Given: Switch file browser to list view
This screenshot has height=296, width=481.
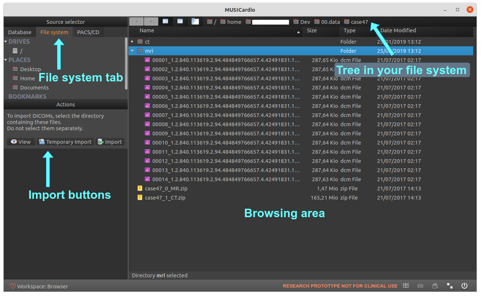Looking at the screenshot, I should [x=166, y=21].
